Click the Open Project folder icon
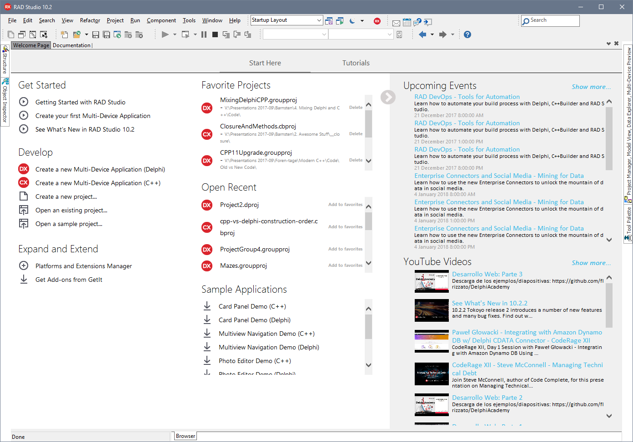Image resolution: width=633 pixels, height=442 pixels. (x=76, y=34)
